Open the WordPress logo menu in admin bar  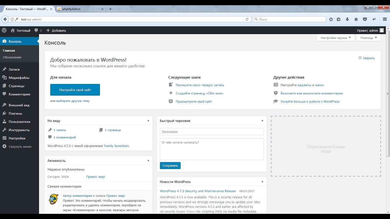click(4, 30)
